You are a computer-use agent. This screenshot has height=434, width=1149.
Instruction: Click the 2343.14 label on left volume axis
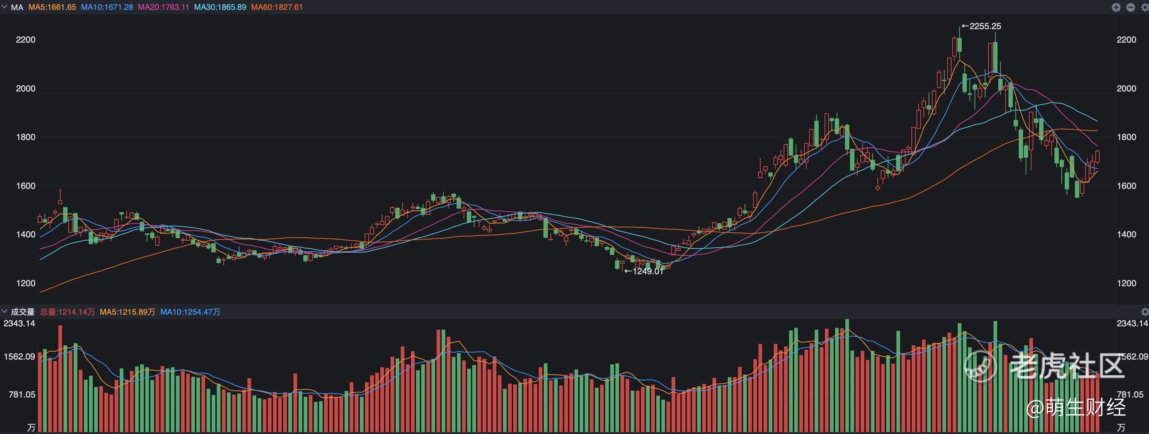pos(19,323)
